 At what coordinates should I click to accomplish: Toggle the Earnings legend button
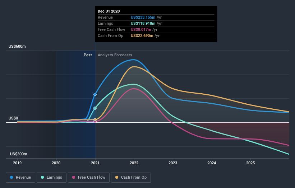tap(51, 178)
